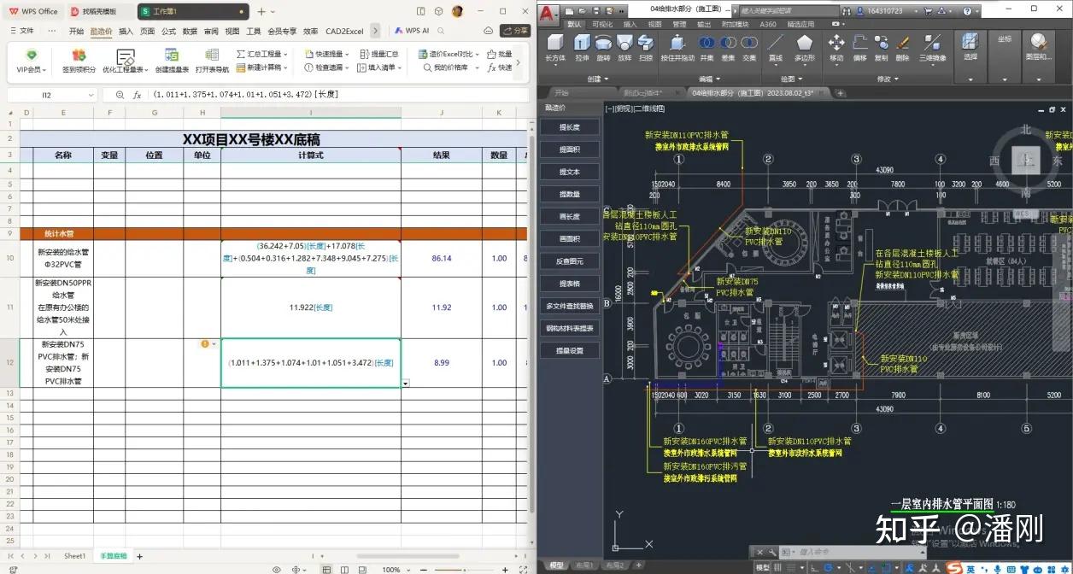
Task: Click the 提量设置 button
Action: [569, 350]
